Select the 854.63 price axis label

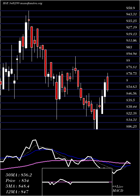pos(131,87)
